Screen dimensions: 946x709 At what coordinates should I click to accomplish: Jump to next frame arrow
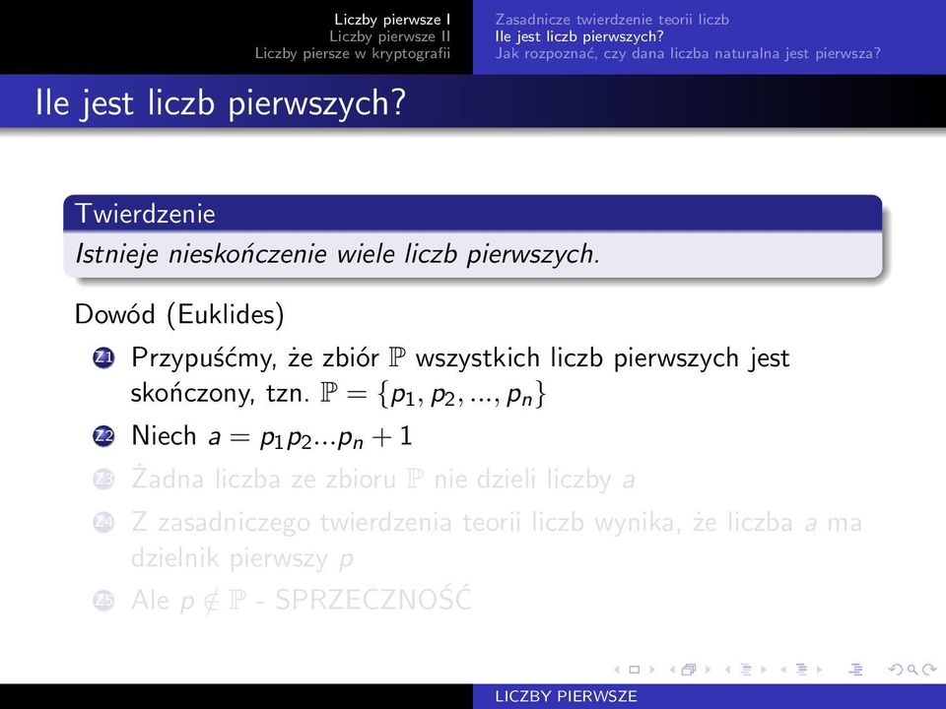pyautogui.click(x=708, y=670)
